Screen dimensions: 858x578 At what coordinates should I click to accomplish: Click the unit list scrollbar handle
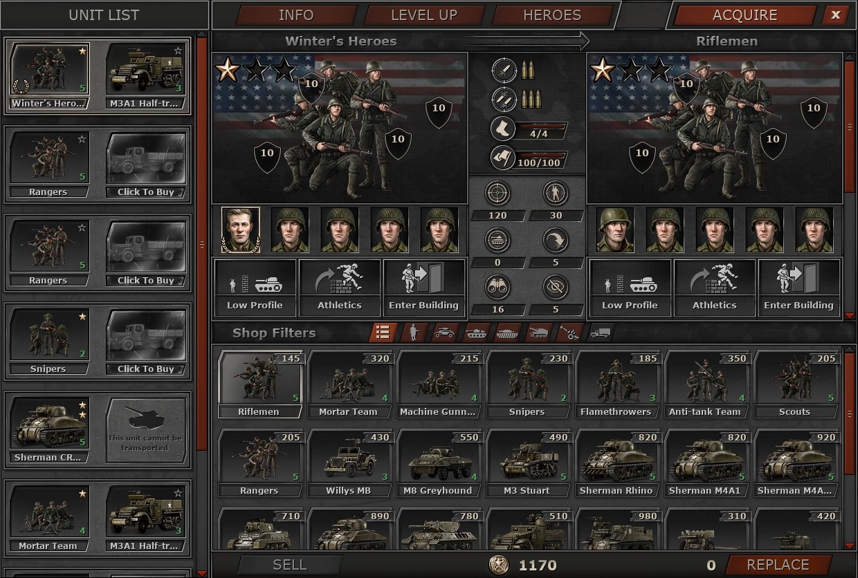(x=202, y=242)
